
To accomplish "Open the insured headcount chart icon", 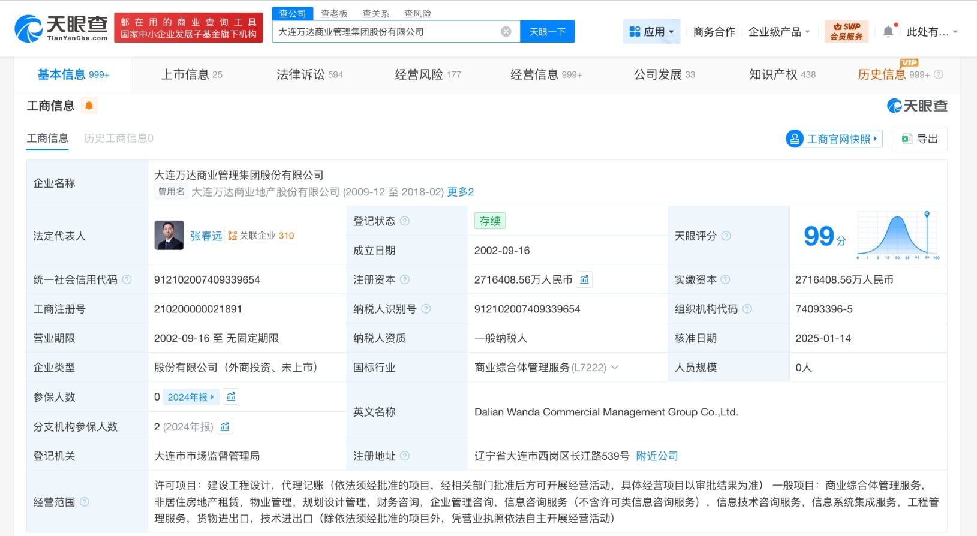I will 231,397.
